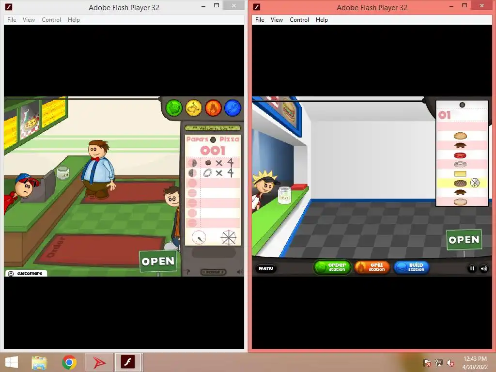Click the onion ring topping icon on ticket 001

pyautogui.click(x=207, y=173)
